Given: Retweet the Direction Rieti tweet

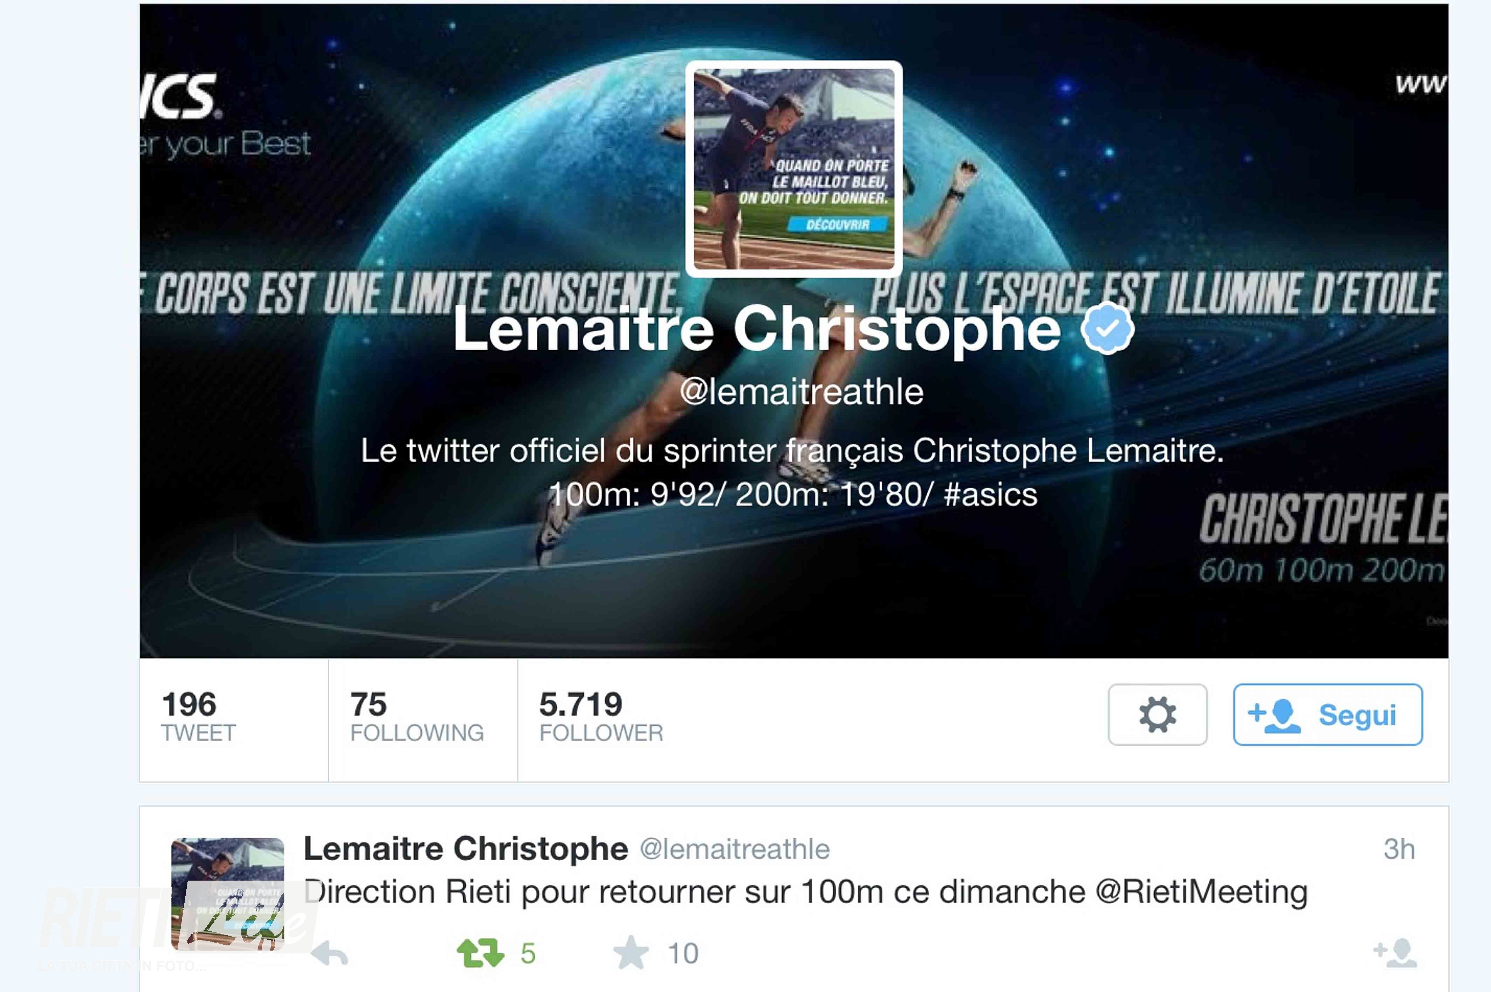Looking at the screenshot, I should [x=480, y=953].
